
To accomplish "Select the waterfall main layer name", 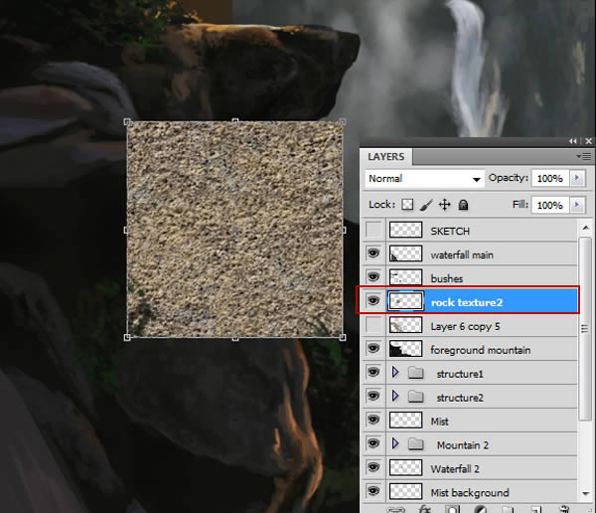I will (462, 255).
